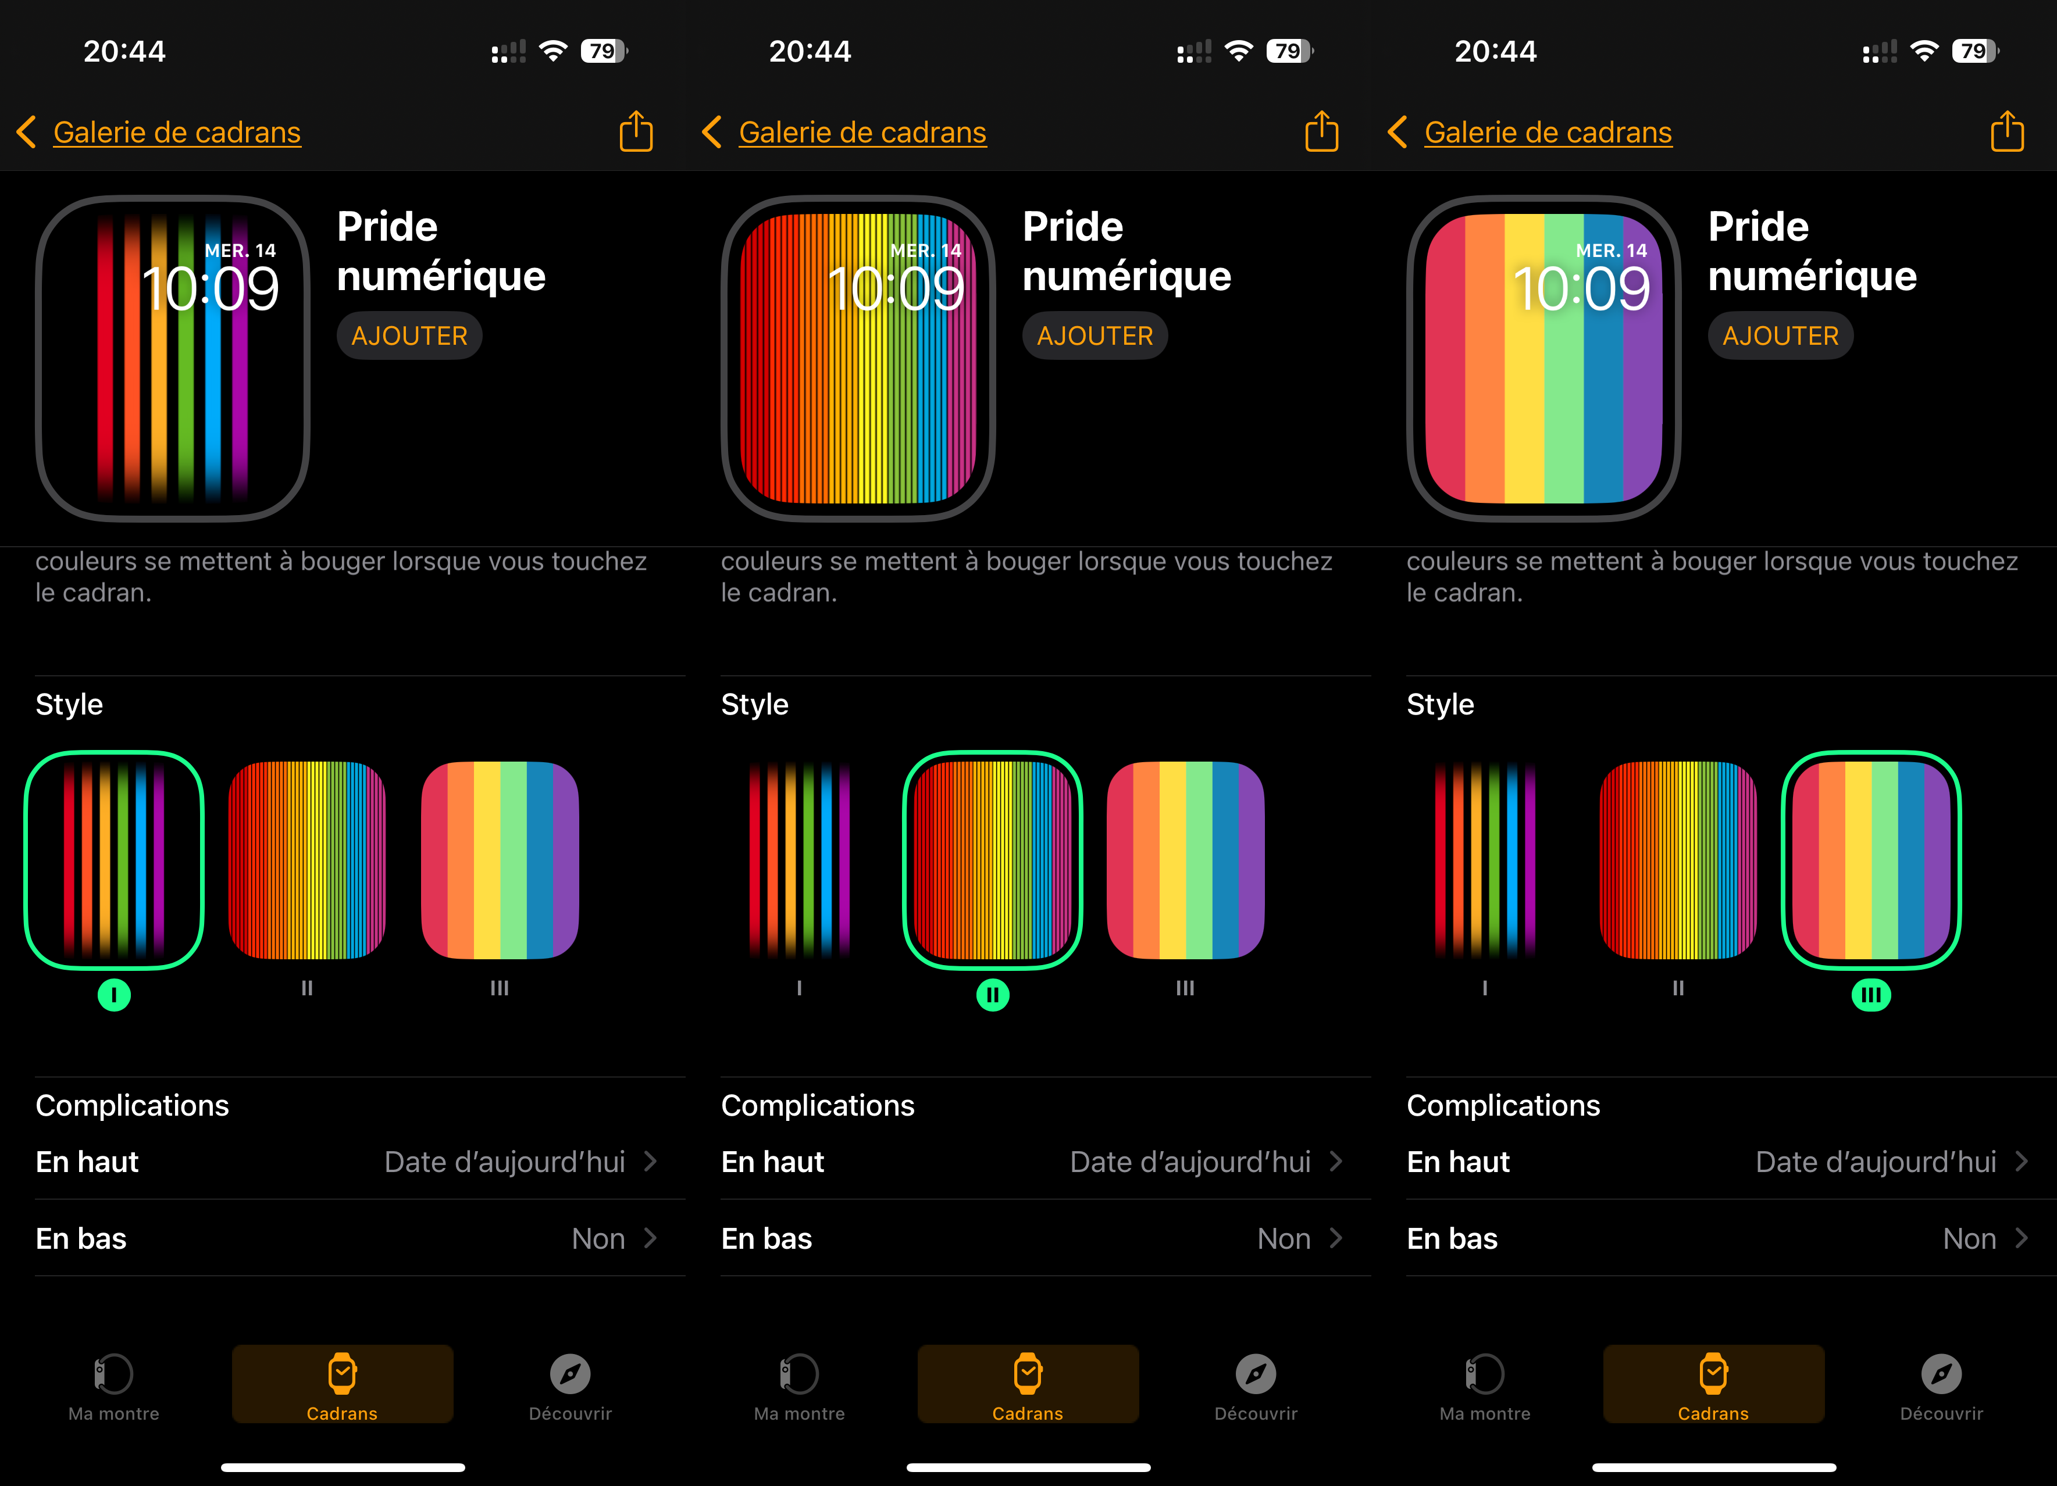Open En haut complication in left screen

pos(360,1162)
